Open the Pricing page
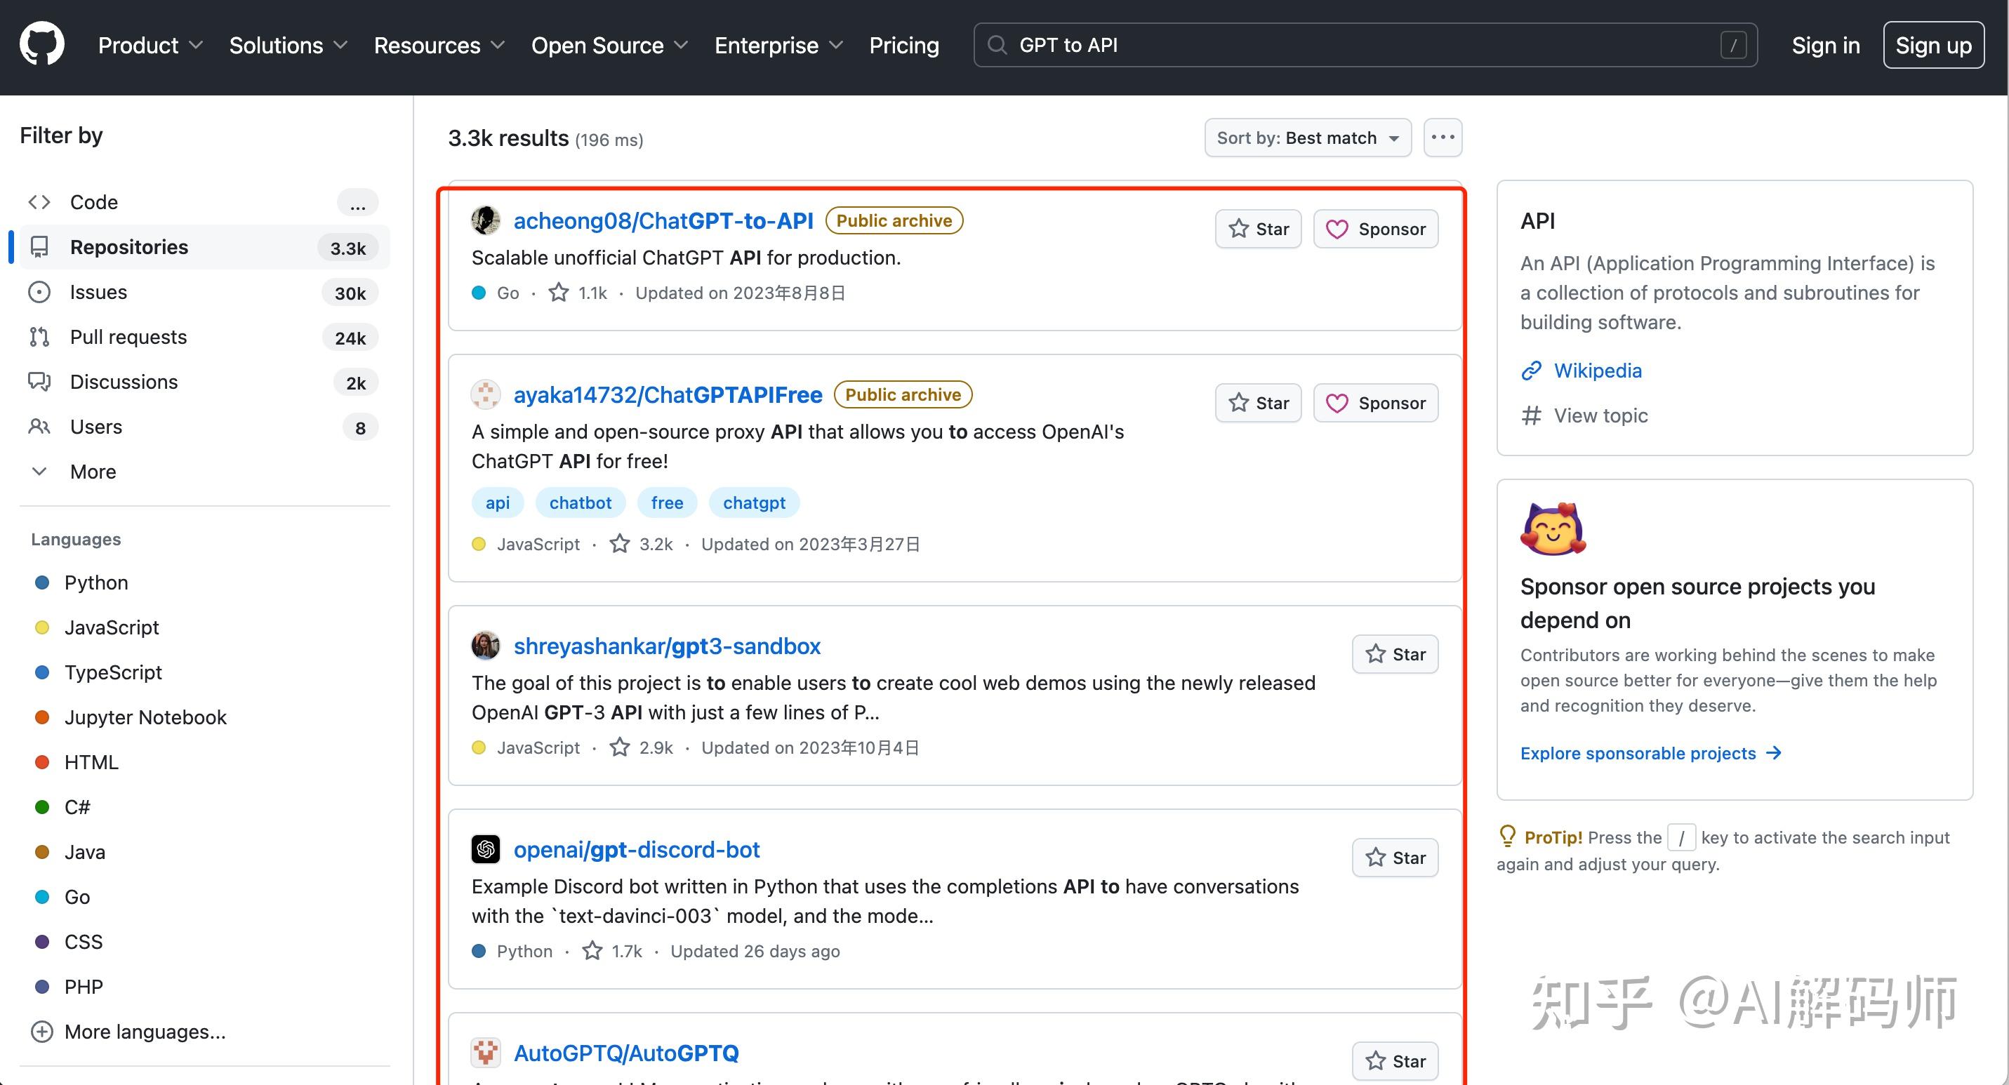2009x1085 pixels. [x=904, y=45]
